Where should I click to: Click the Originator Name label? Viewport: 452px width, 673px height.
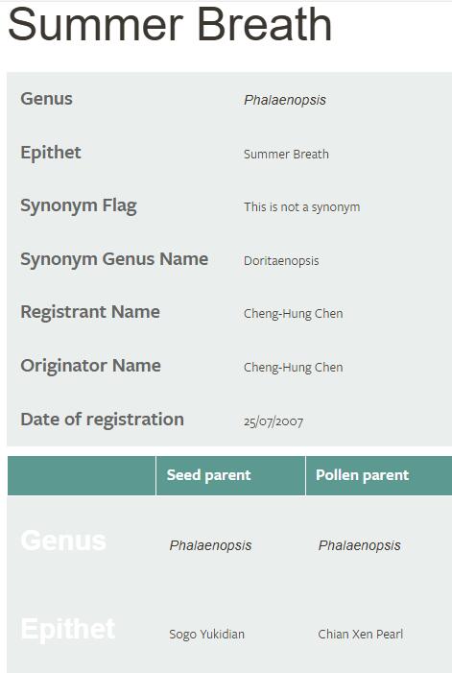[90, 366]
